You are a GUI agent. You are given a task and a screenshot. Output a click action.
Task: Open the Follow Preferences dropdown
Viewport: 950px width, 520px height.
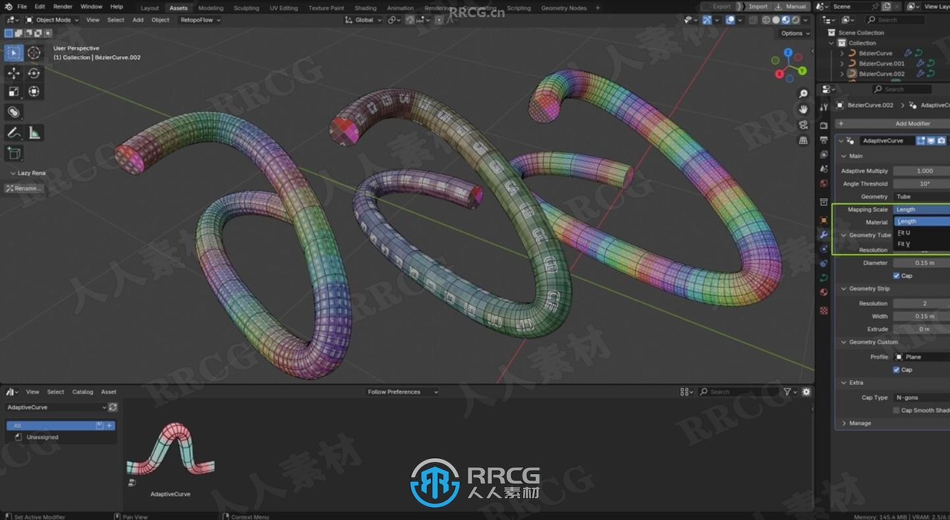(403, 392)
